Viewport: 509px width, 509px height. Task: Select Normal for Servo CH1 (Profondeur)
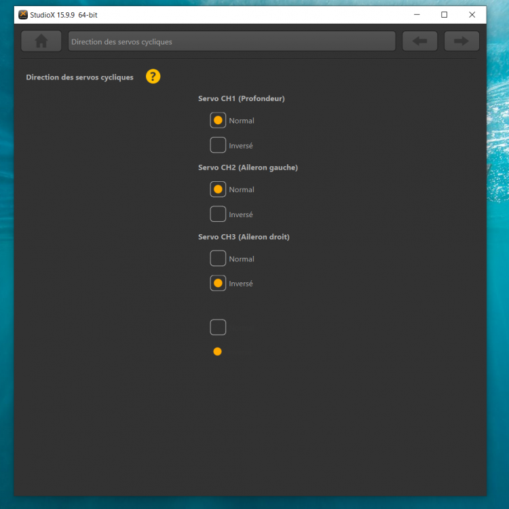(218, 120)
